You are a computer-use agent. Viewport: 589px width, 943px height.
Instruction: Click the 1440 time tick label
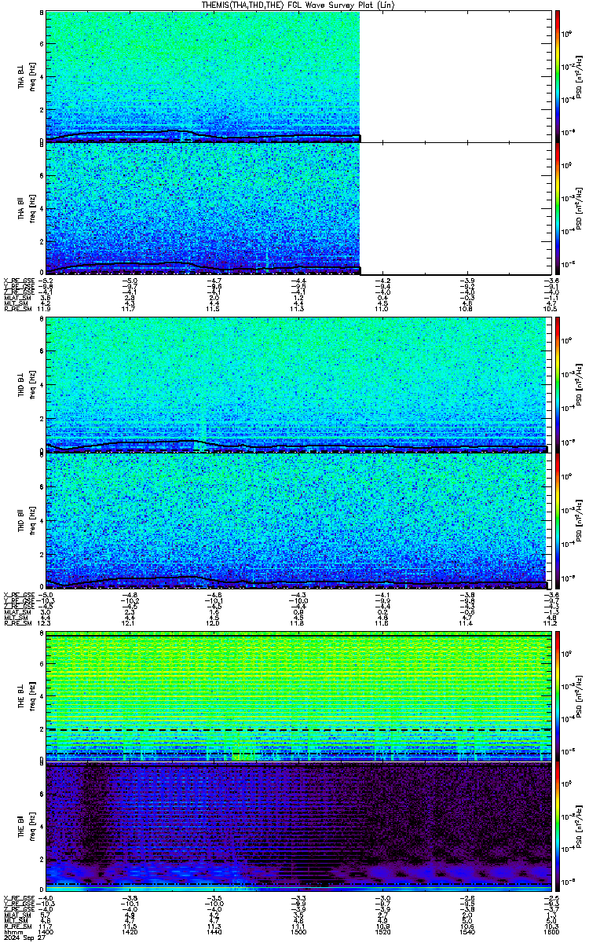coord(214,931)
